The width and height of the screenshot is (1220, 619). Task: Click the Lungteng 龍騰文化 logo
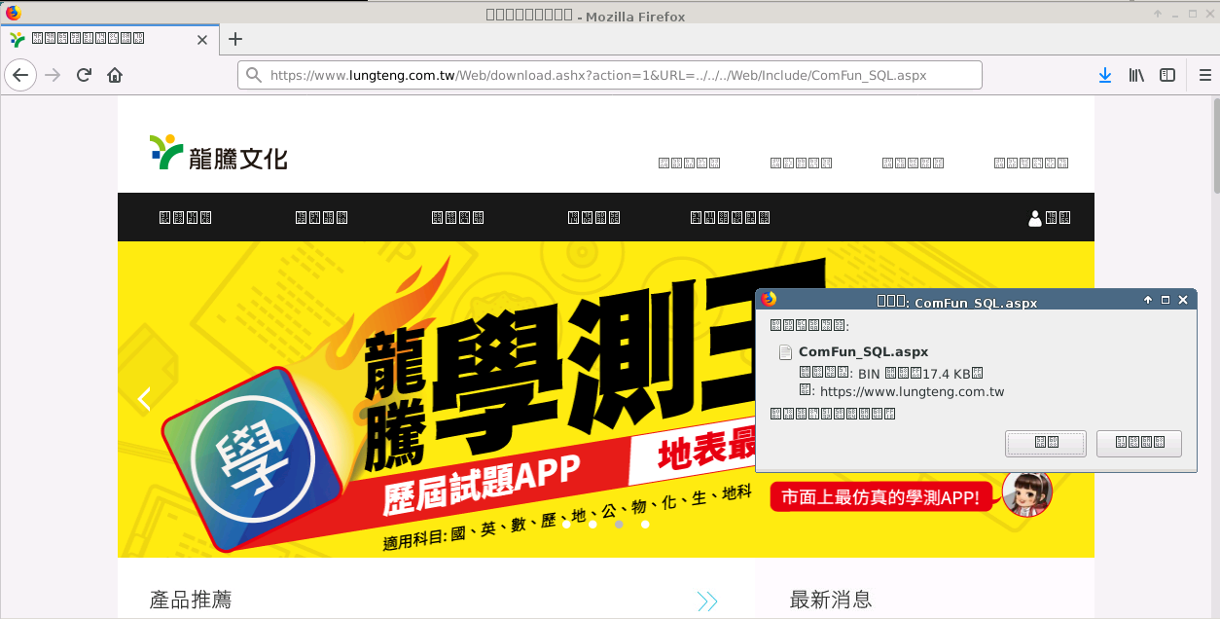click(x=218, y=153)
